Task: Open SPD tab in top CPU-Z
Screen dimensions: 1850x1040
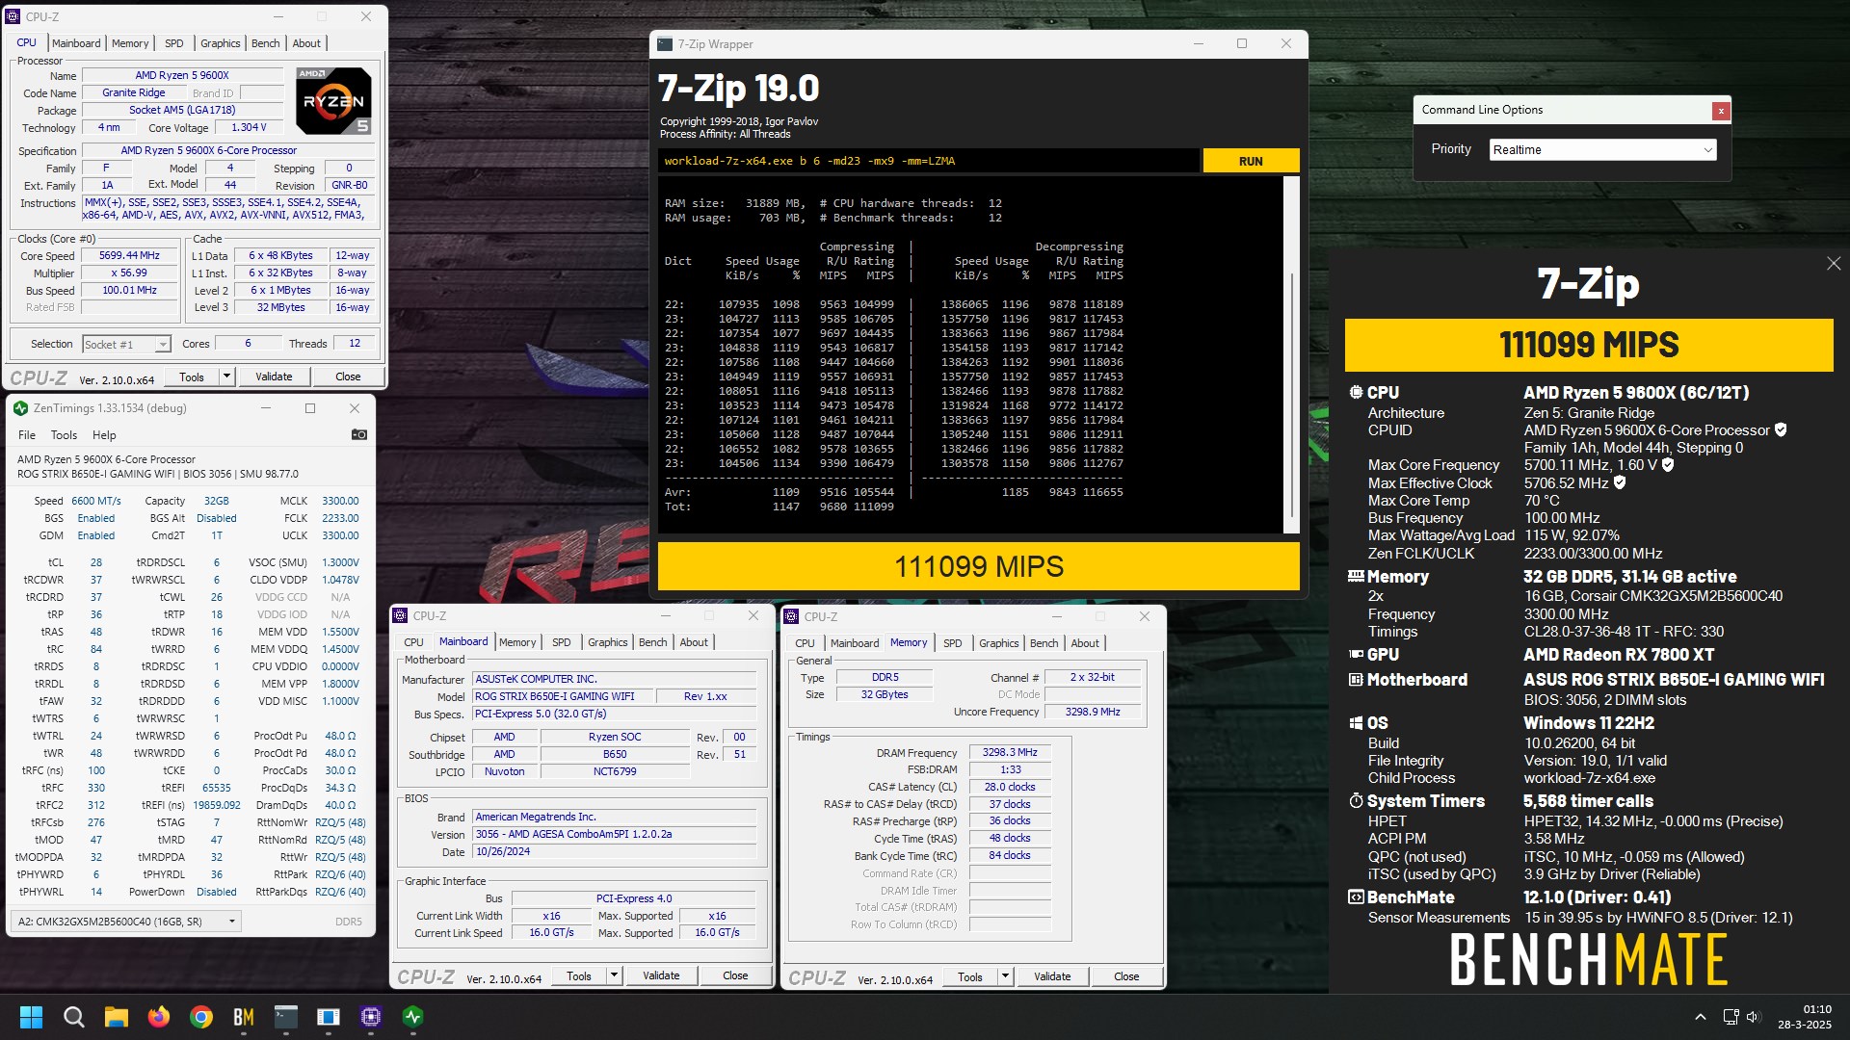Action: 173,43
